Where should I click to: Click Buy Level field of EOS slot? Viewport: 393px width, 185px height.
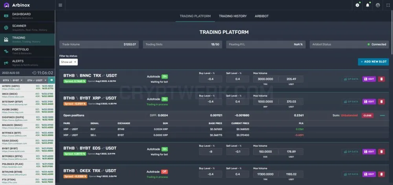(211, 152)
